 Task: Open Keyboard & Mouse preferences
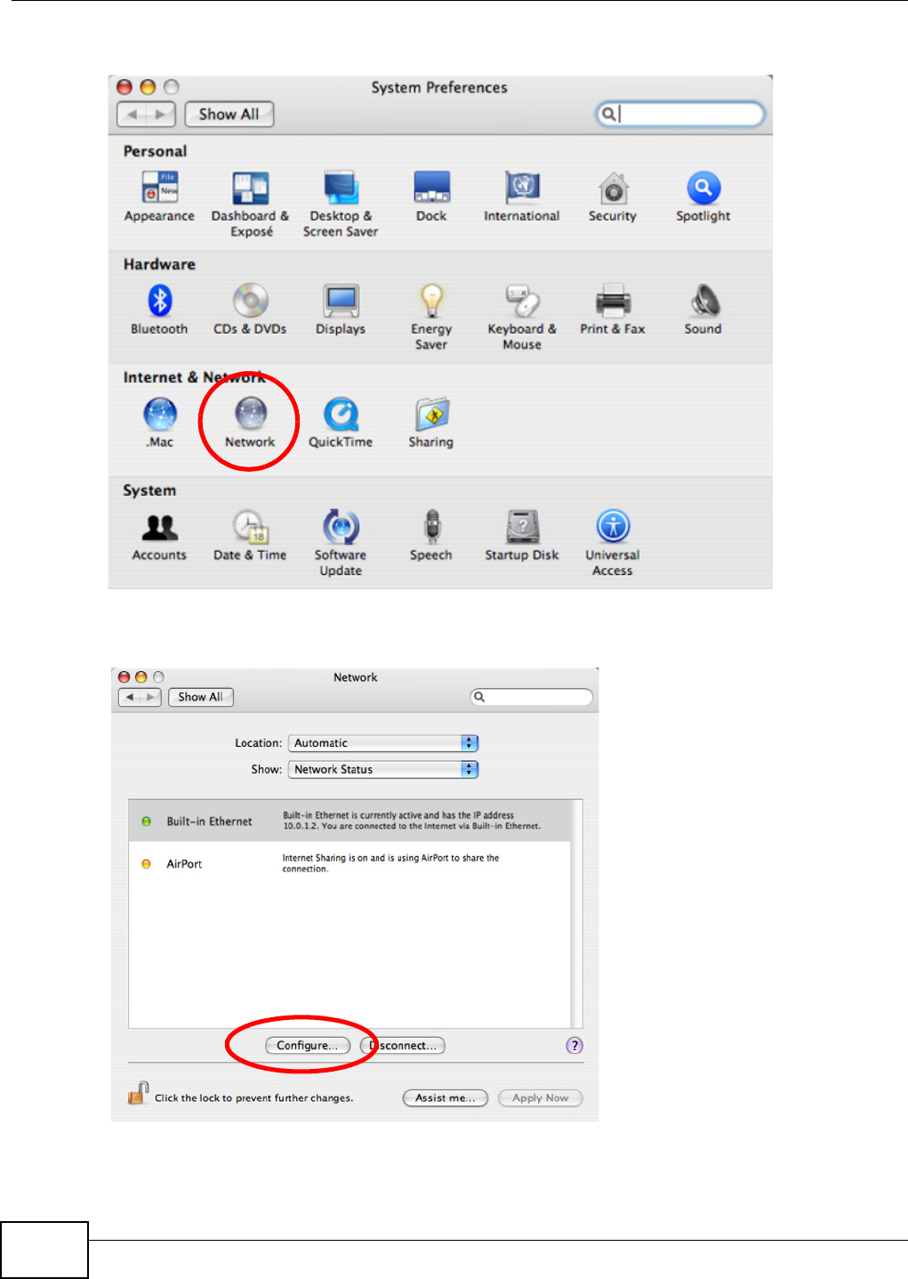(522, 317)
